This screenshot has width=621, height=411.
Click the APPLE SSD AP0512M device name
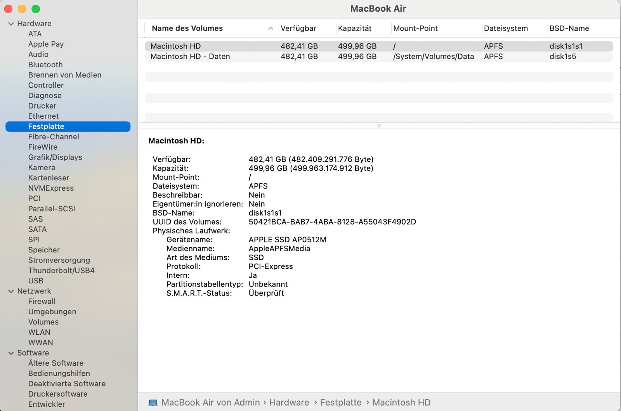coord(287,240)
